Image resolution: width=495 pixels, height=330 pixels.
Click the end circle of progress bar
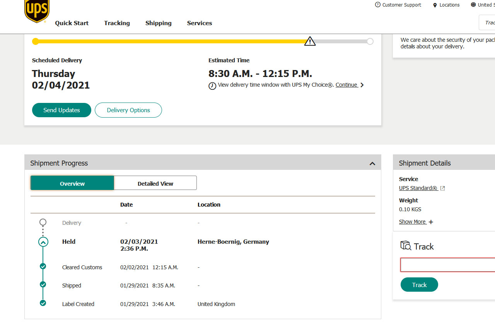pyautogui.click(x=370, y=41)
